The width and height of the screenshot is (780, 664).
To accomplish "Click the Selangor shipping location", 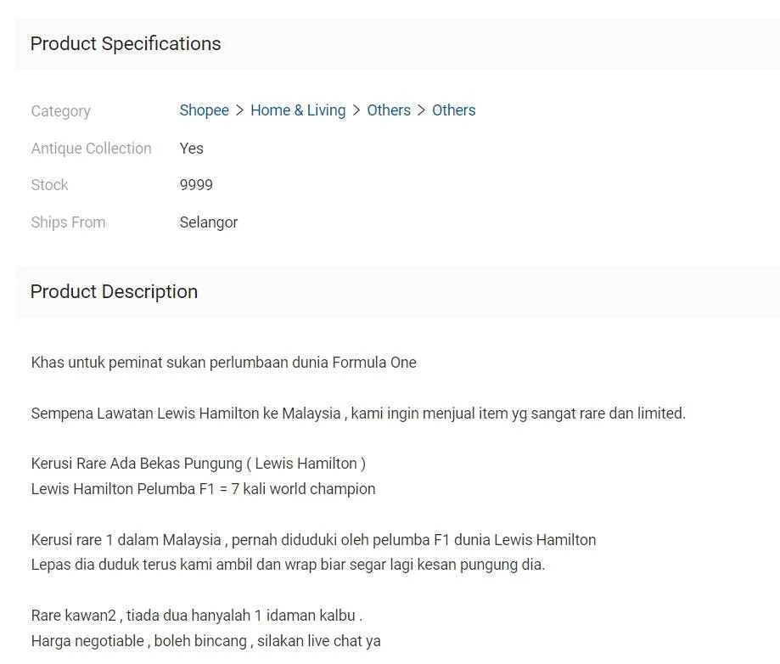I will [x=208, y=222].
